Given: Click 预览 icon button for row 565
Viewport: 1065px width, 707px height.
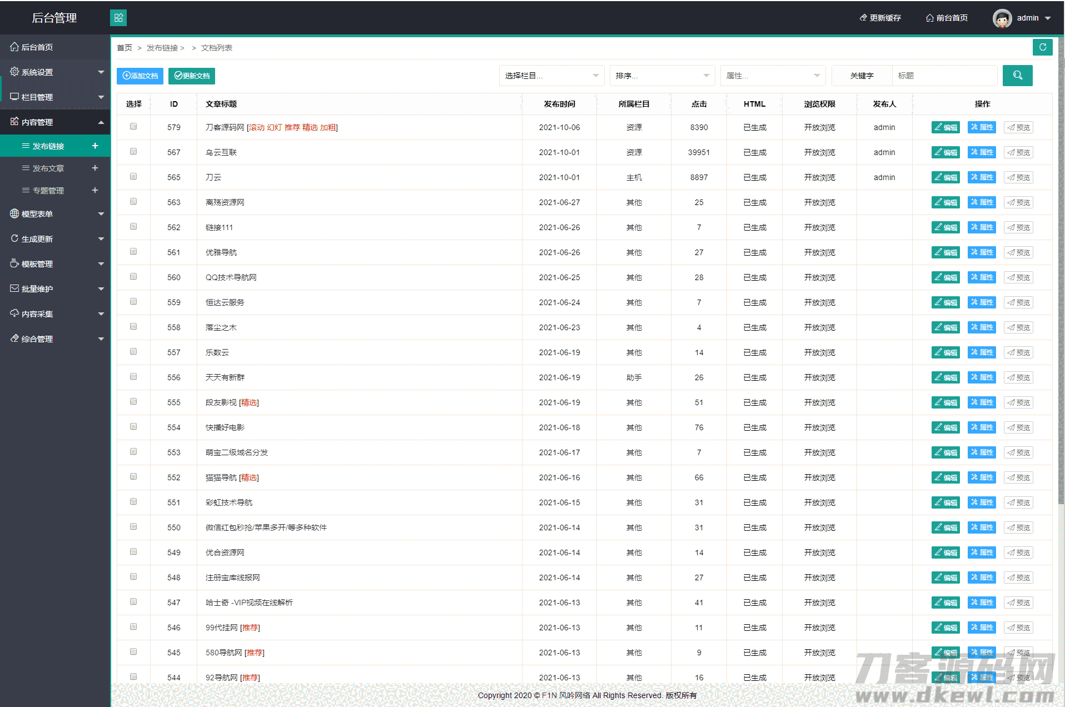Looking at the screenshot, I should coord(1018,177).
